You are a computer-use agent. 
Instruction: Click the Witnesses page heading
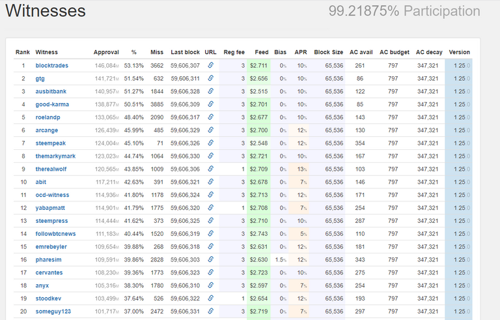tap(46, 10)
